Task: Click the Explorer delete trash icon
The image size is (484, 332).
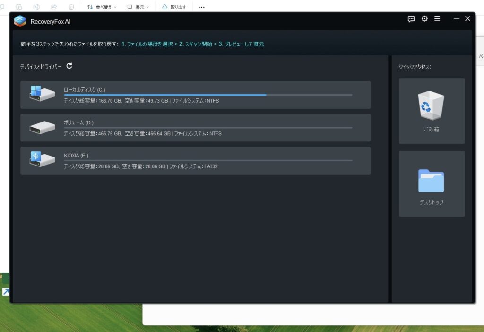Action: pos(71,7)
